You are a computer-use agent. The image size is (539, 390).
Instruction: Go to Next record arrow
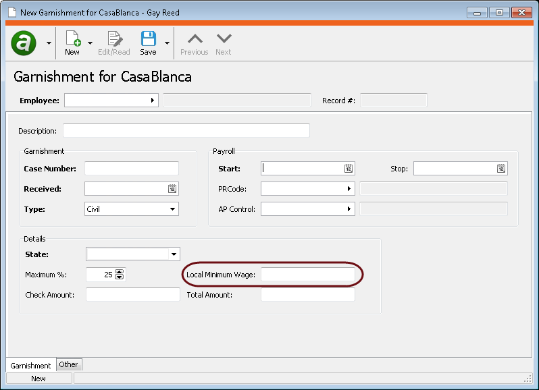[x=224, y=39]
